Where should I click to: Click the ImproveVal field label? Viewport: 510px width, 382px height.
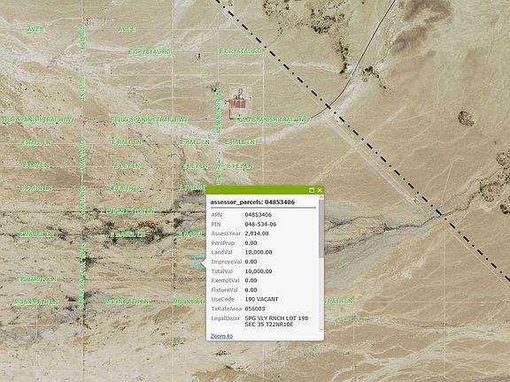pyautogui.click(x=227, y=262)
